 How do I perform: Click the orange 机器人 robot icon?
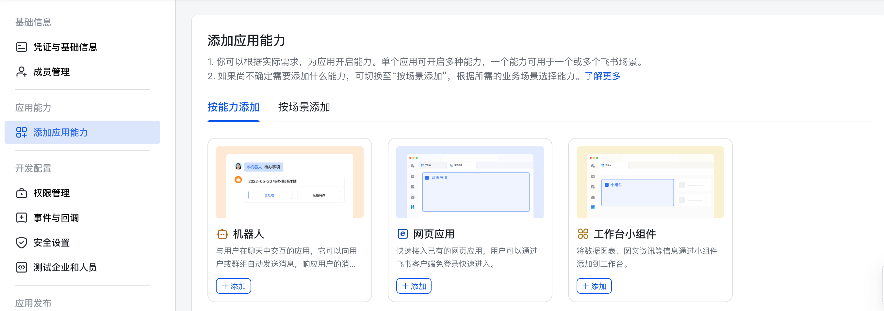pyautogui.click(x=222, y=234)
